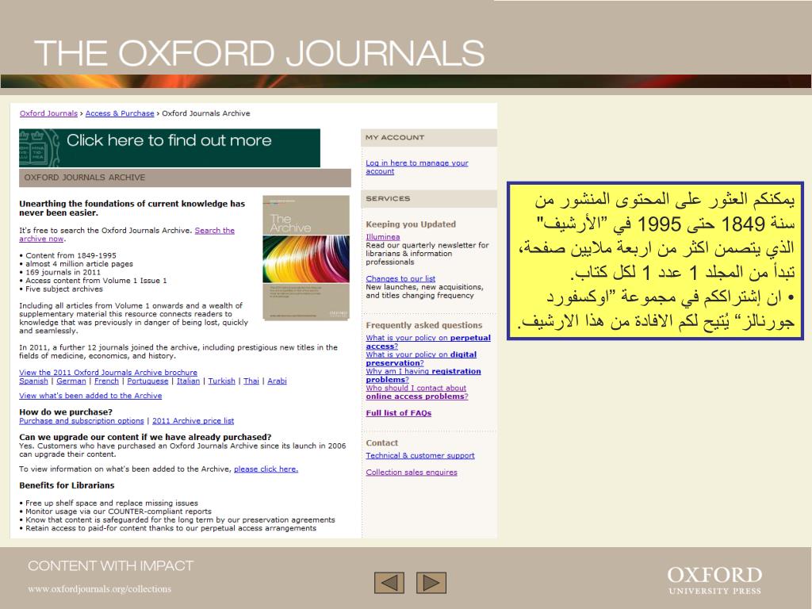Open the perpetual access policy FAQ
Image resolution: width=812 pixels, height=609 pixels.
pyautogui.click(x=428, y=342)
